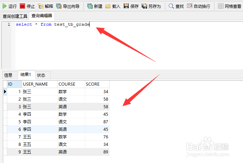
Task: Click 语文 course cell in row 8
Action: [71, 145]
